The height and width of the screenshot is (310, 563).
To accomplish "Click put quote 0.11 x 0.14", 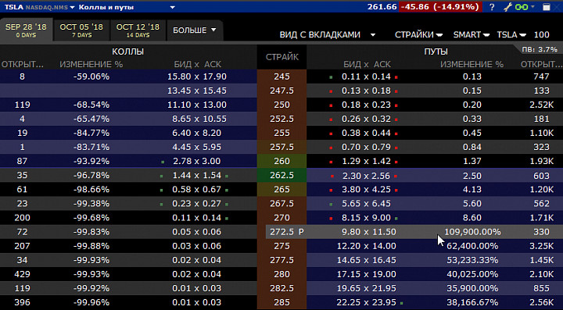I will pyautogui.click(x=366, y=77).
